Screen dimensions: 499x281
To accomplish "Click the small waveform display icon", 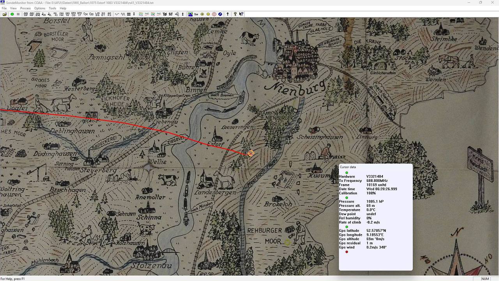I will coord(117,14).
